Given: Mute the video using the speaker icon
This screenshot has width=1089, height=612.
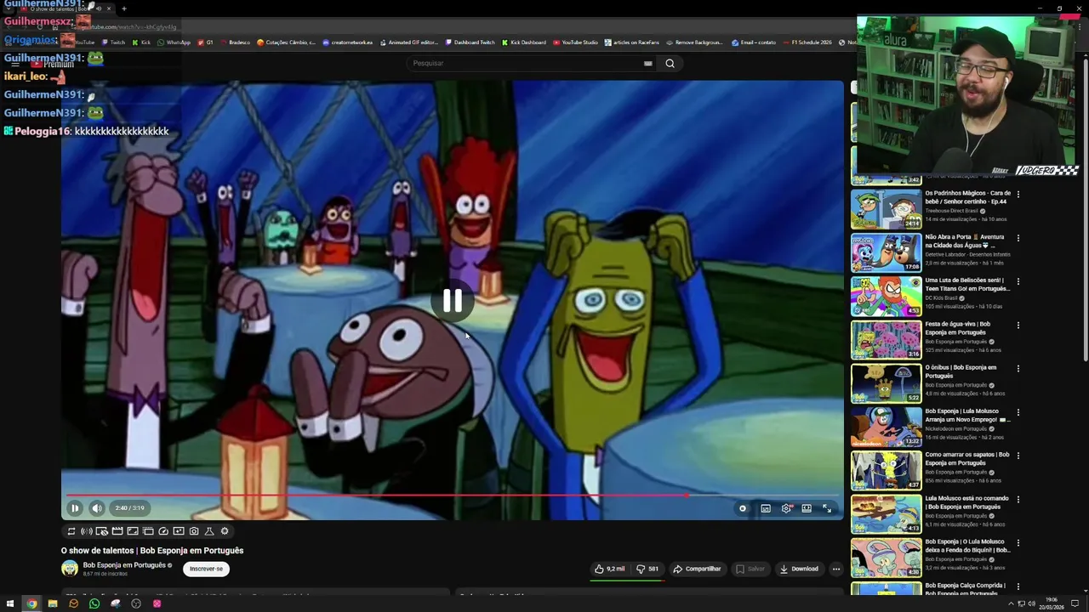Looking at the screenshot, I should tap(97, 508).
